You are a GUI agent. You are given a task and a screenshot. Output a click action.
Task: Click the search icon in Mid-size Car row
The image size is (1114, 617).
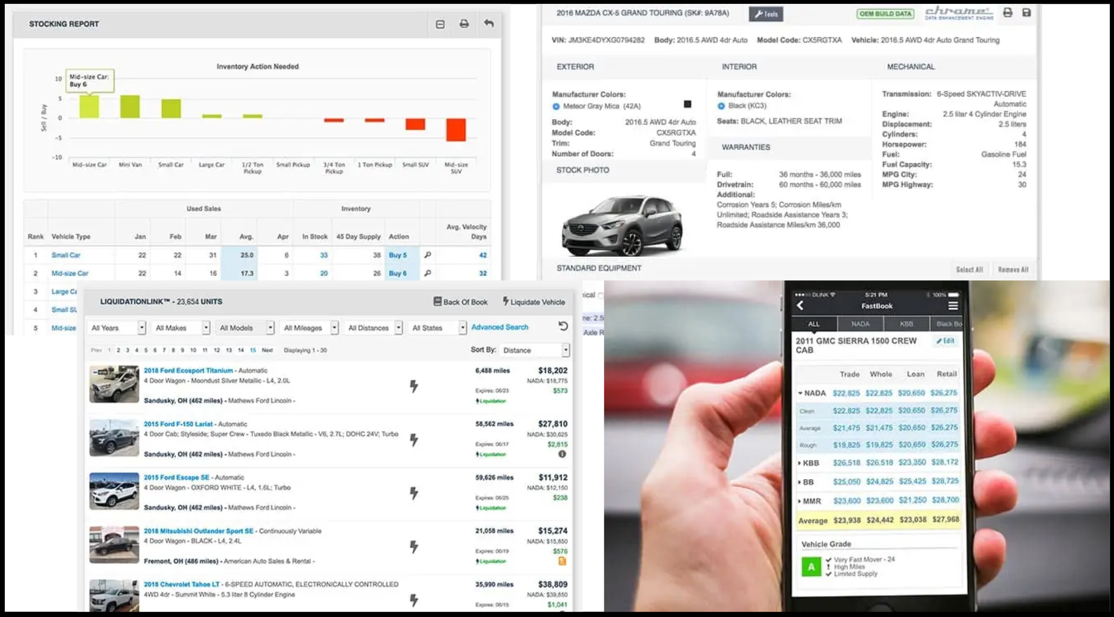point(427,273)
